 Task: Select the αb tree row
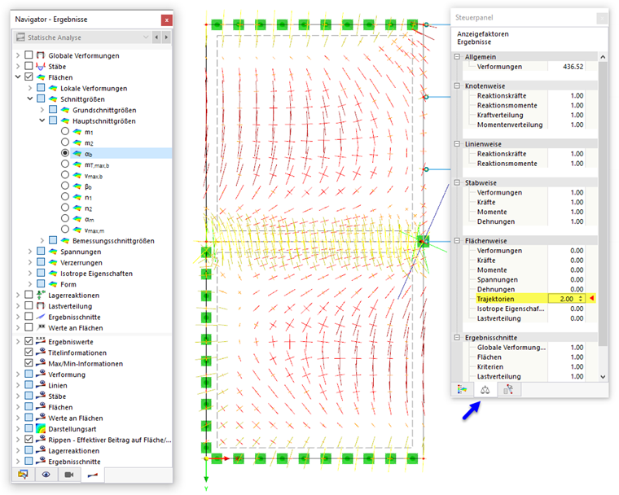[121, 153]
